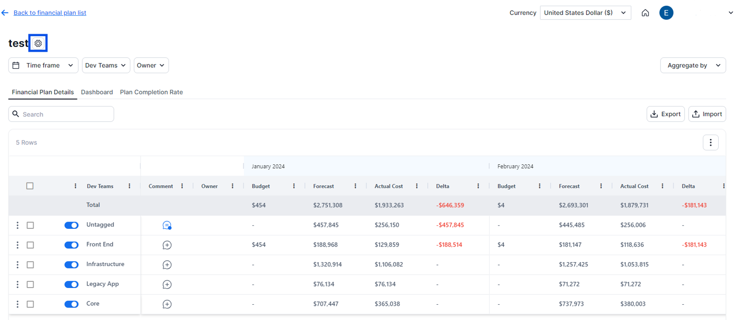Open row menu for Core

click(18, 304)
